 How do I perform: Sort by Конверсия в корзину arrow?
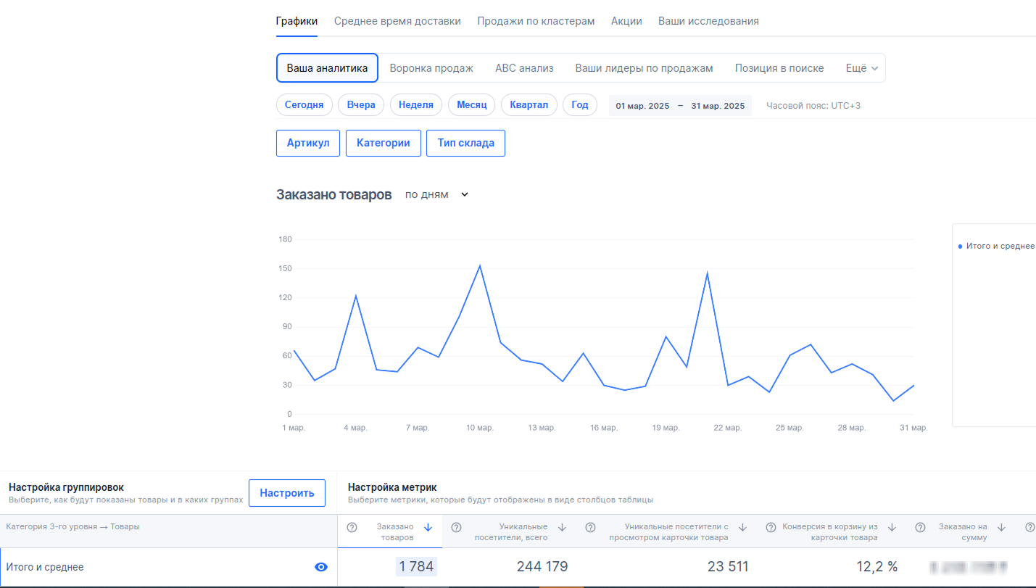click(892, 528)
